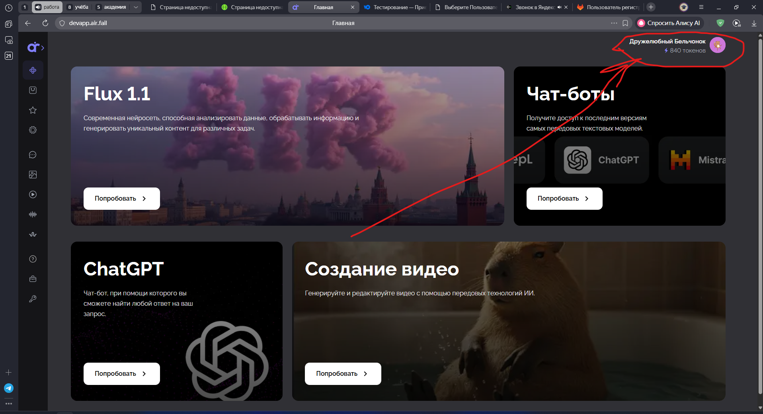Open the user avatar in page header
763x414 pixels.
click(x=718, y=45)
